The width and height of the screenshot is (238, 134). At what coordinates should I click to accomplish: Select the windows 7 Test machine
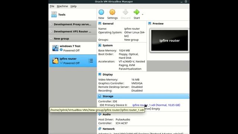click(x=73, y=48)
